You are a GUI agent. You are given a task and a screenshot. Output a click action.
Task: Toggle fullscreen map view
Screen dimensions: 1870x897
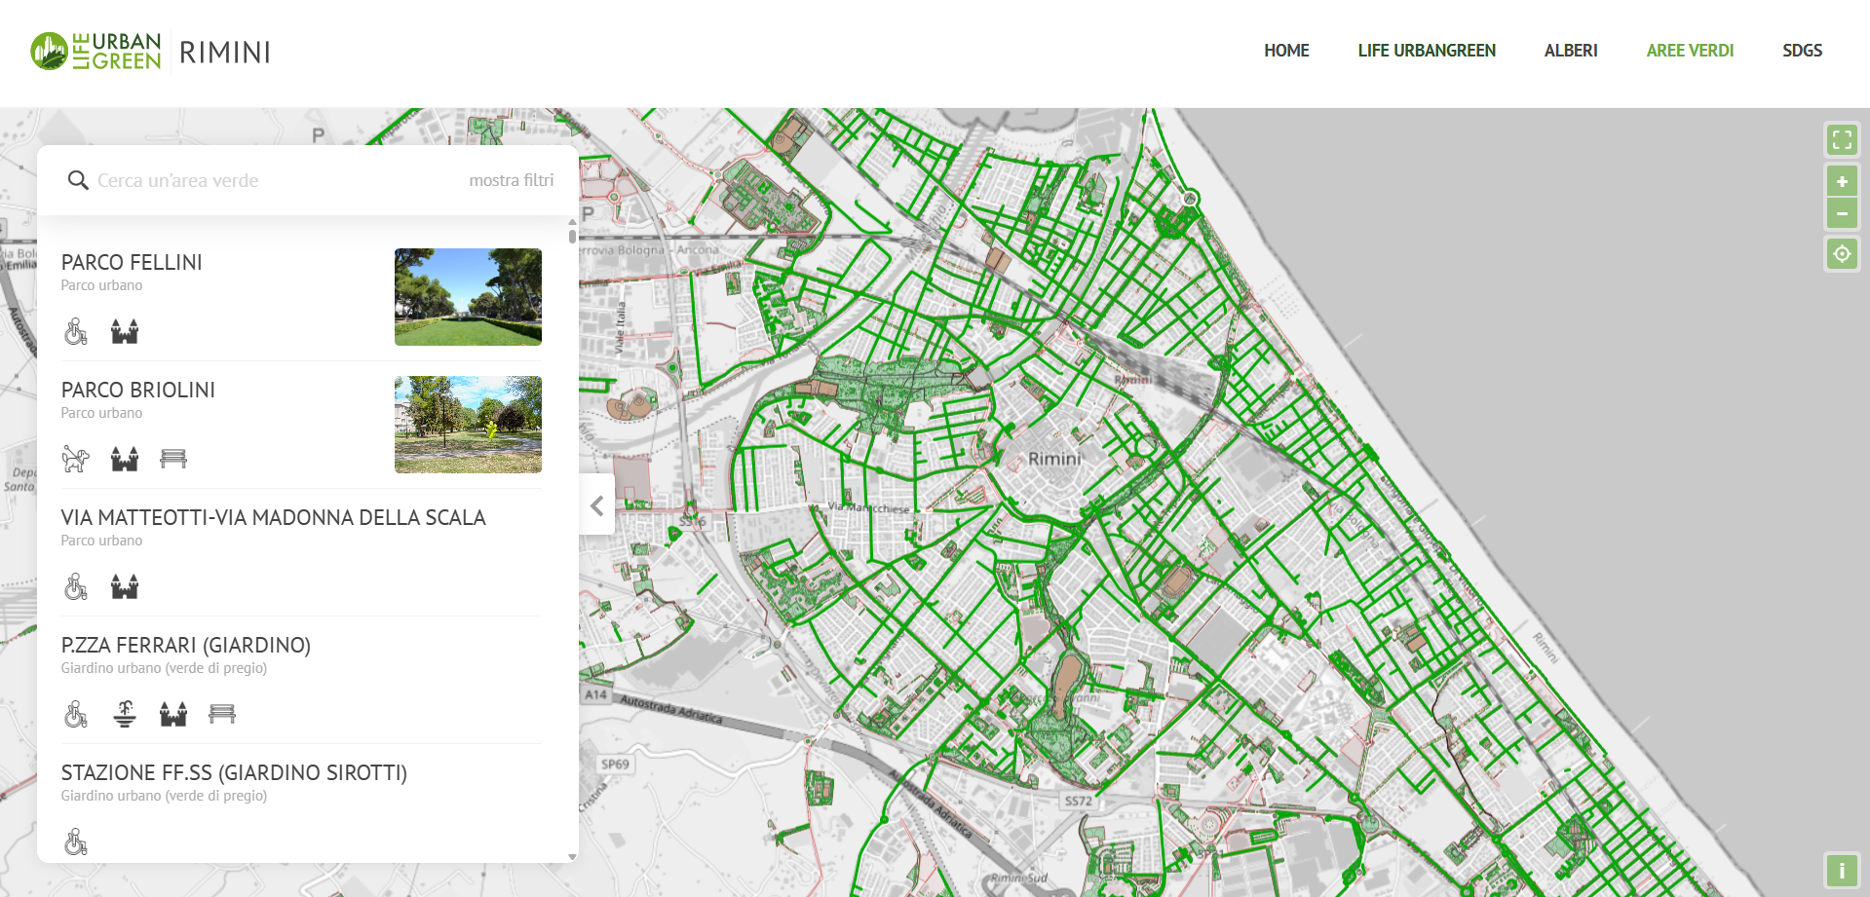point(1841,140)
